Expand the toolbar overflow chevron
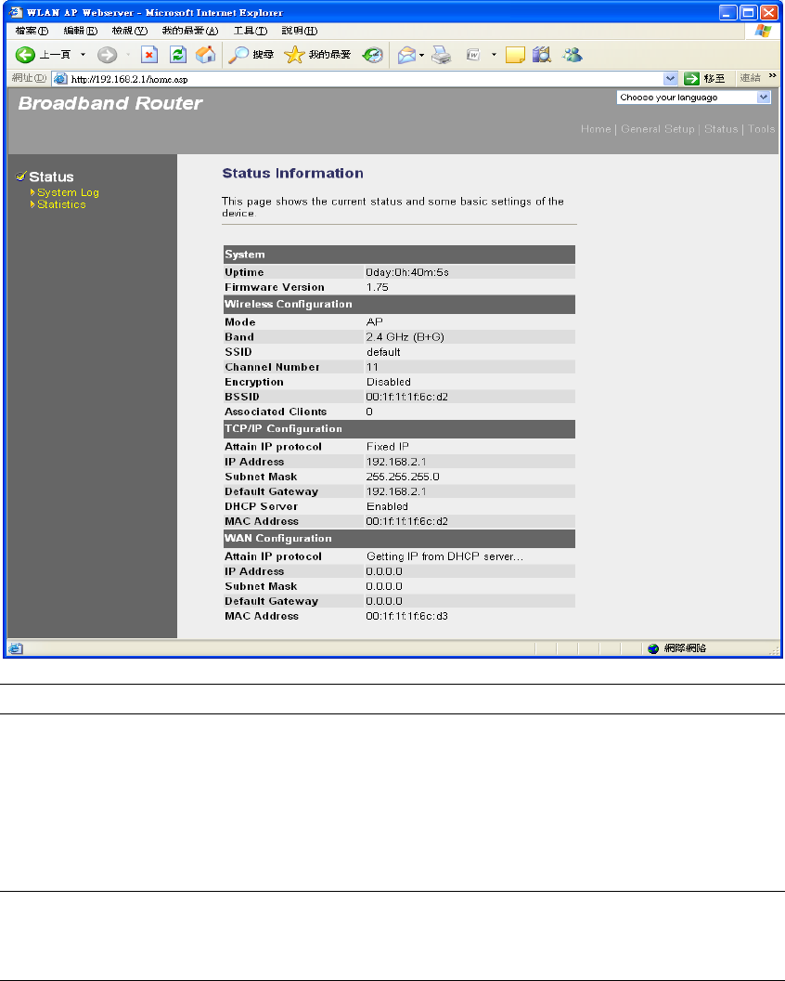 coord(773,75)
